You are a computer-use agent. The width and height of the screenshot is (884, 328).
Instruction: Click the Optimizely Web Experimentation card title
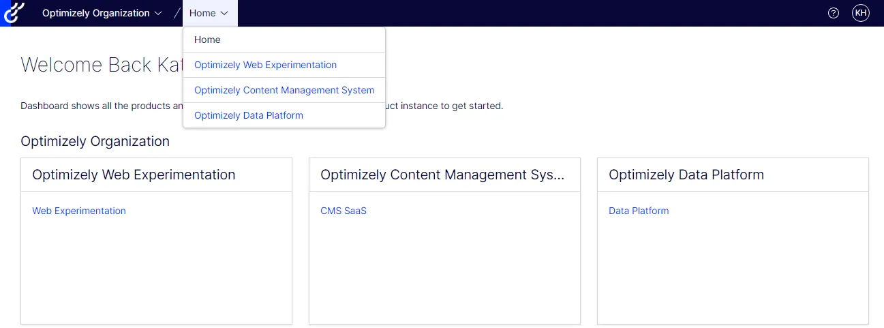tap(134, 175)
